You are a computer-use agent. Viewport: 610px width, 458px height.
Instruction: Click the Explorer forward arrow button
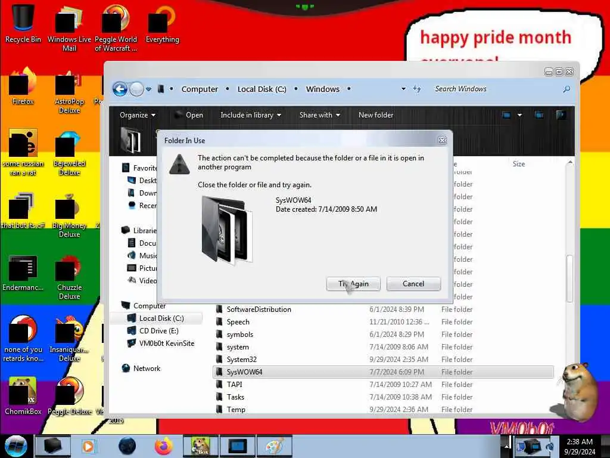pos(136,89)
